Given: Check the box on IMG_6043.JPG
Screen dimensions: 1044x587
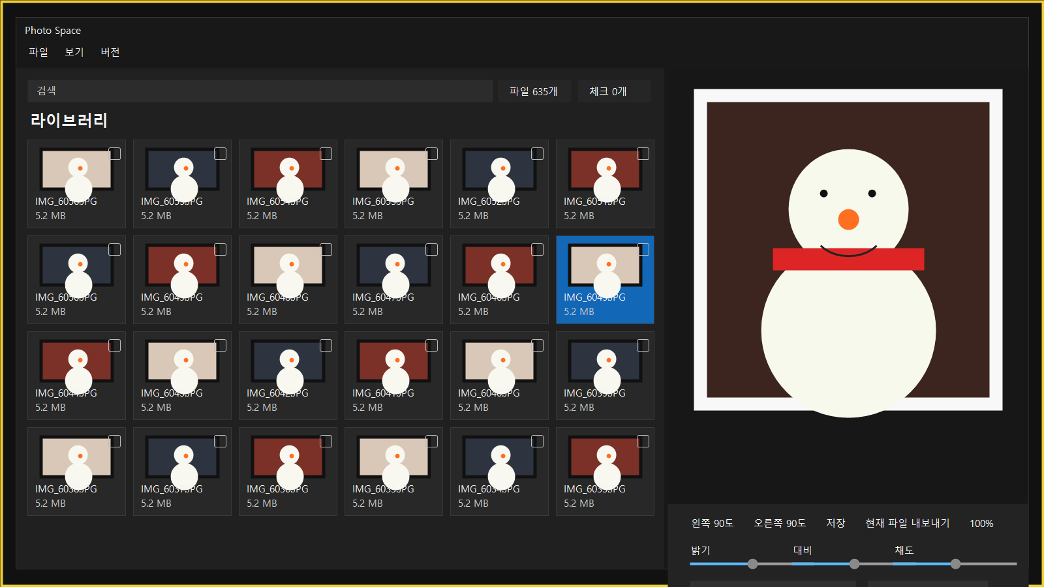Looking at the screenshot, I should (221, 346).
